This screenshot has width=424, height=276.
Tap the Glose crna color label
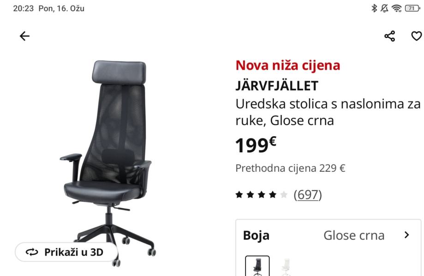tap(354, 235)
